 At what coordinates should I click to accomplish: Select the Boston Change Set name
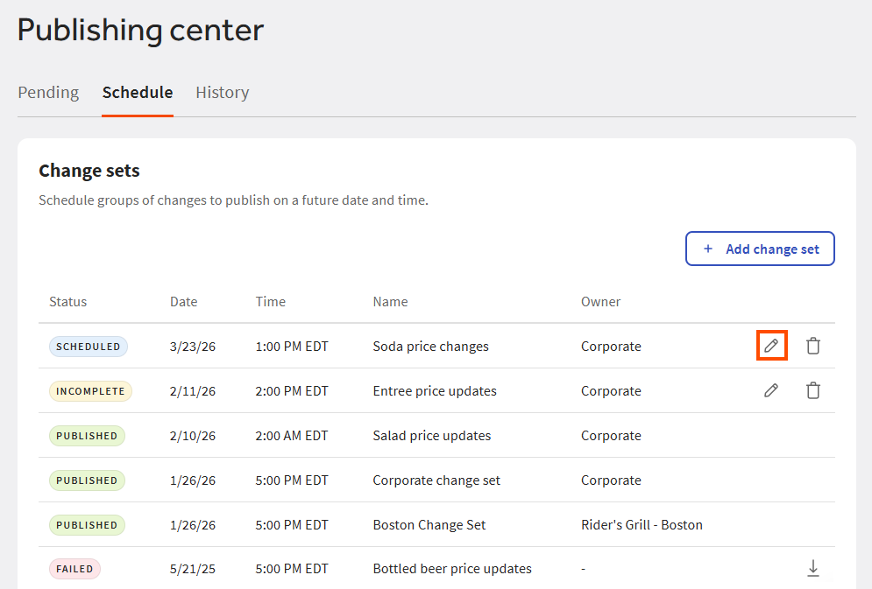(429, 525)
